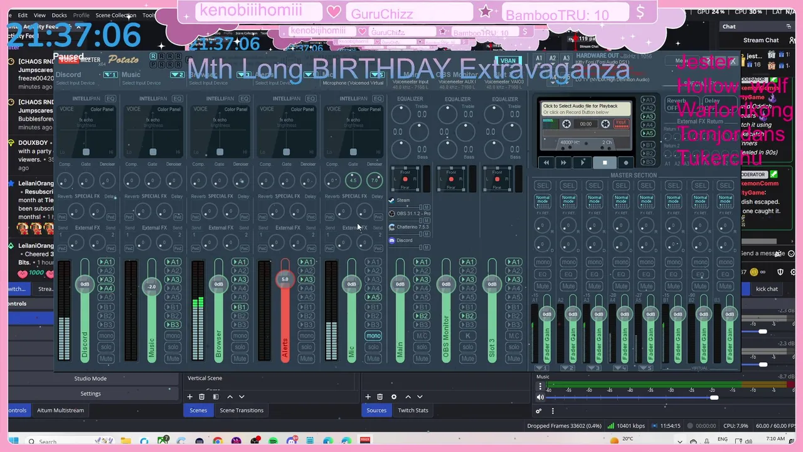
Task: Switch to Scene Transitions tab
Action: pos(242,410)
